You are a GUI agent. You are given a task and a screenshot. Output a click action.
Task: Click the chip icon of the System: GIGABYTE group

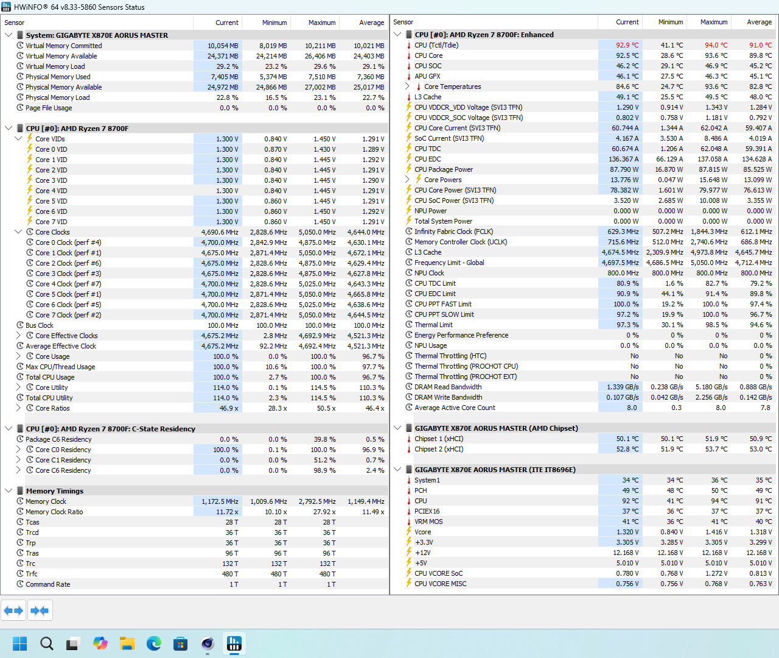(x=20, y=35)
